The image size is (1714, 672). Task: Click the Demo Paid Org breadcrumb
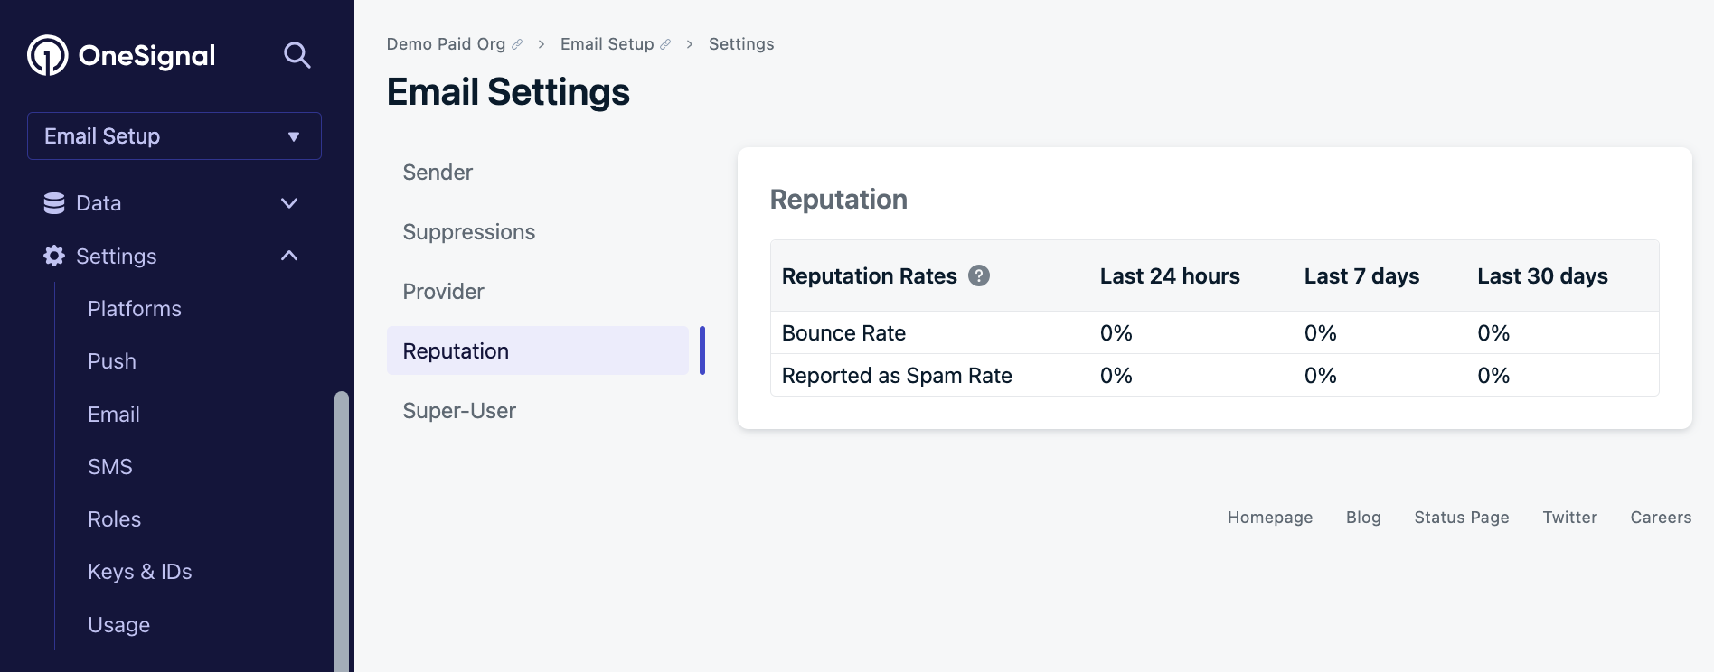click(446, 44)
